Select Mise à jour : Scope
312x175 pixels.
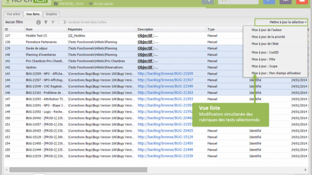(x=264, y=66)
